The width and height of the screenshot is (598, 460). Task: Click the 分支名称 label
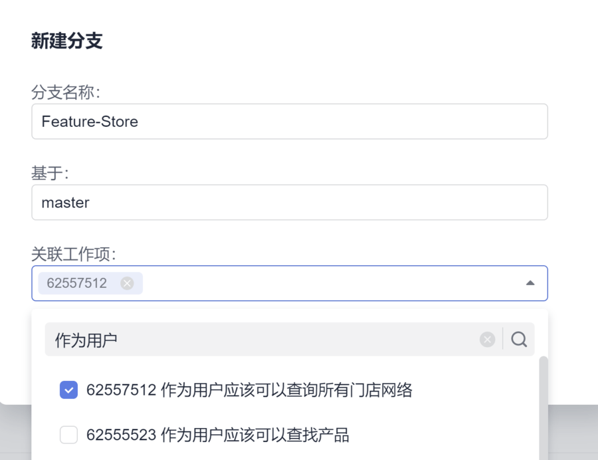65,92
